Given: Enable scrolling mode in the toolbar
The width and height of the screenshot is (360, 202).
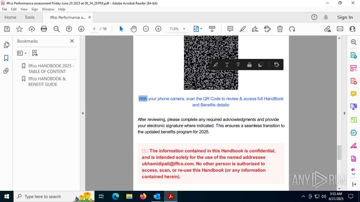Looking at the screenshot, I should coord(212,29).
